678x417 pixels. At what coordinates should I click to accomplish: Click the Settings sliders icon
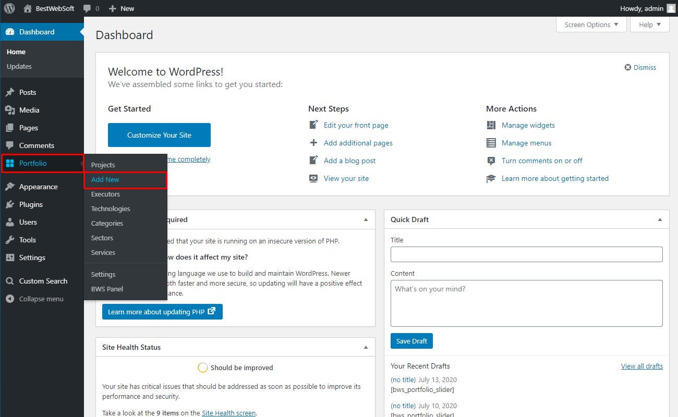[x=10, y=257]
